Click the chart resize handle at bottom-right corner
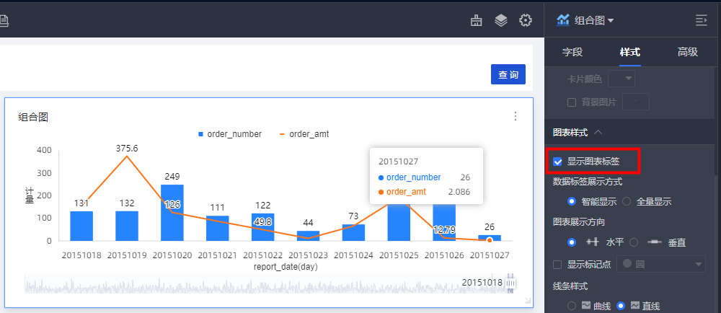The image size is (721, 313). [x=527, y=300]
